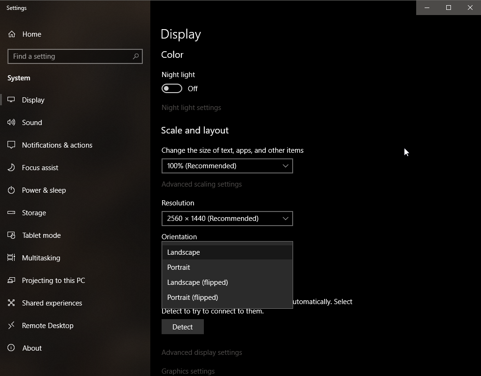Open Shared experiences settings
The height and width of the screenshot is (376, 481).
point(75,303)
